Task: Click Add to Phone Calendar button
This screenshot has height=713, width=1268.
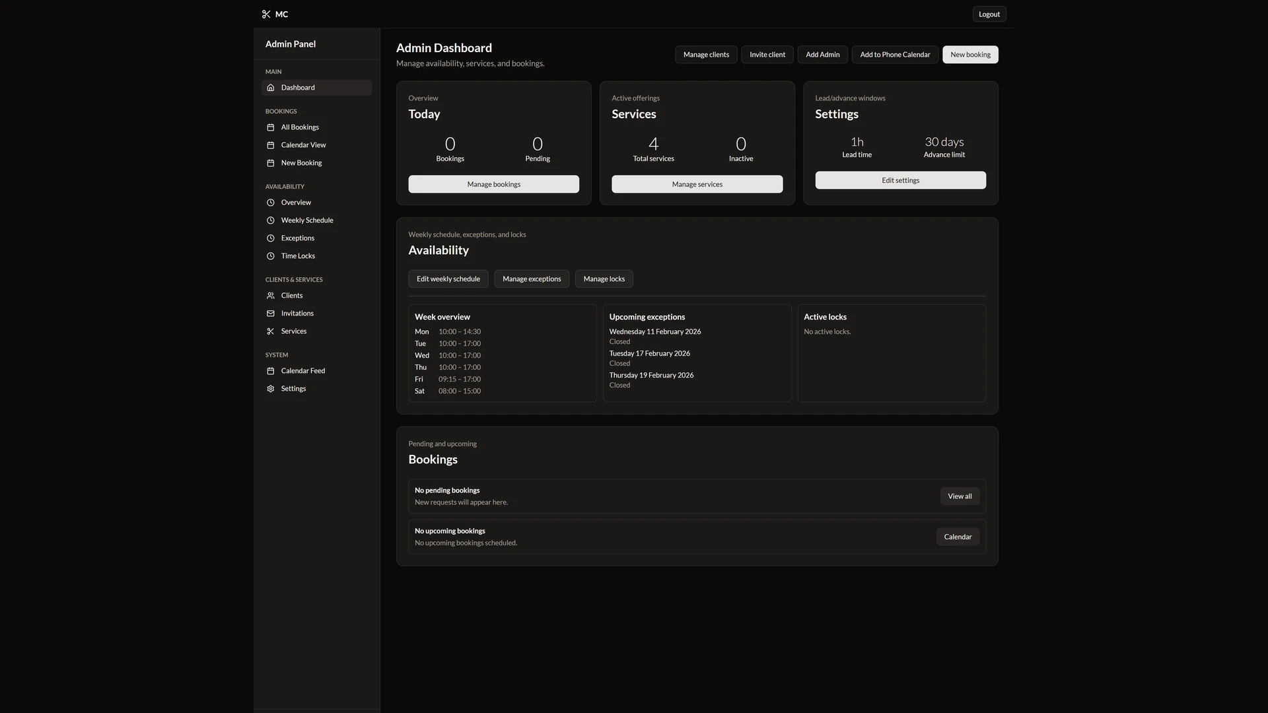Action: coord(895,55)
